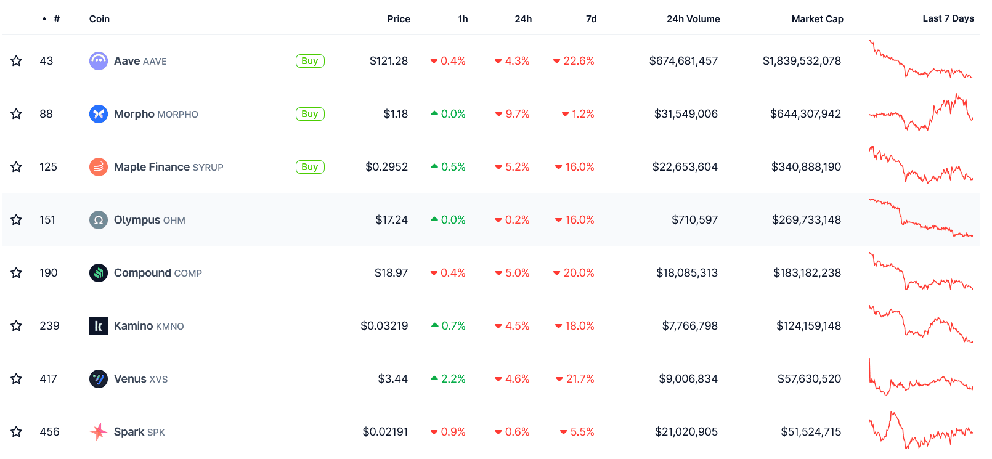Open the Maple Finance SYRUP link
992x459 pixels.
click(x=168, y=167)
